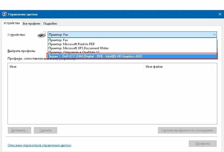
Task: Switch to the Устройства tab
Action: pyautogui.click(x=12, y=23)
